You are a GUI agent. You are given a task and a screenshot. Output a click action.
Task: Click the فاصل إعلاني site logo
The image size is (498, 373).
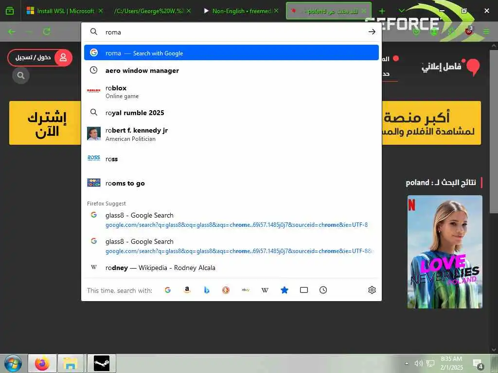tap(450, 67)
